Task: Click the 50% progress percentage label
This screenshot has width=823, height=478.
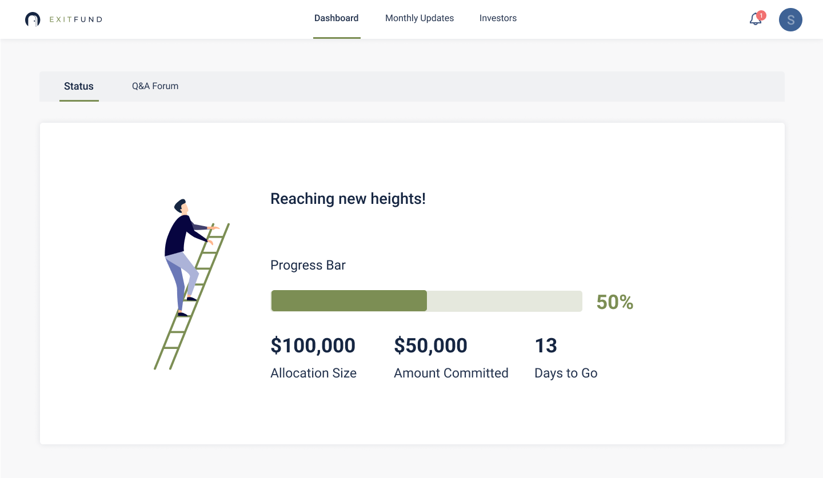Action: (615, 302)
